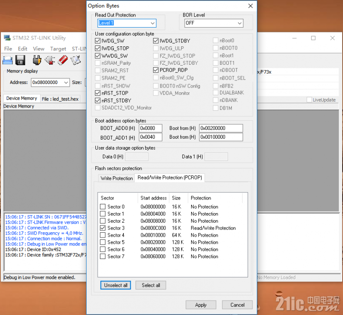Check the Sector 1 protection box
Viewport: 343px width, 315px height.
[x=102, y=213]
